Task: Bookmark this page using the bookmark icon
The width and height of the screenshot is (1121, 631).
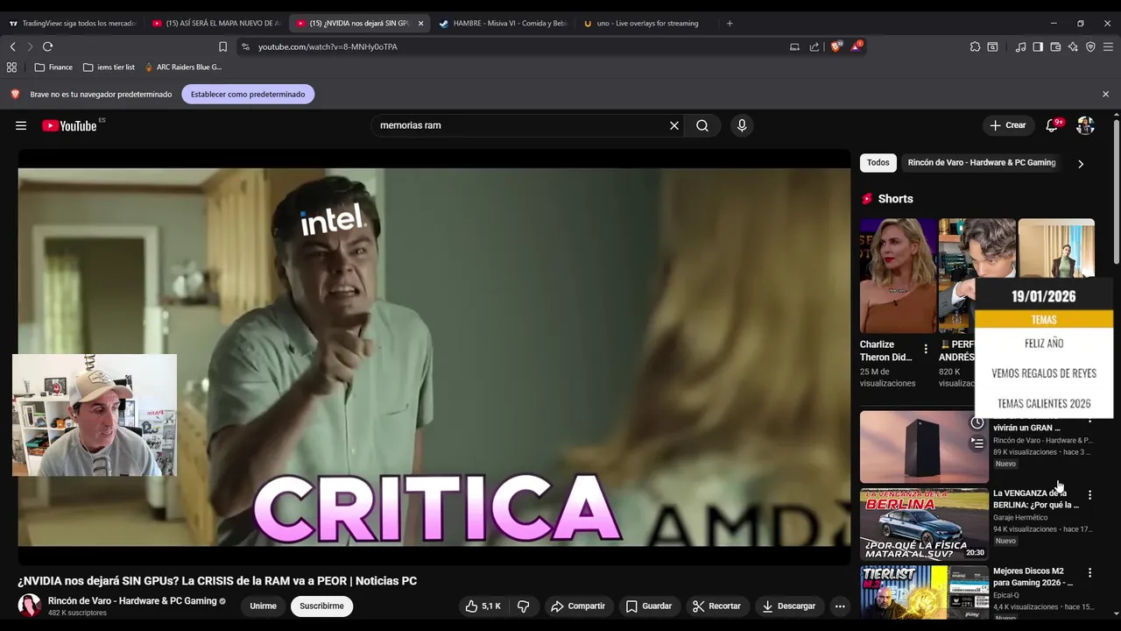Action: (x=222, y=46)
